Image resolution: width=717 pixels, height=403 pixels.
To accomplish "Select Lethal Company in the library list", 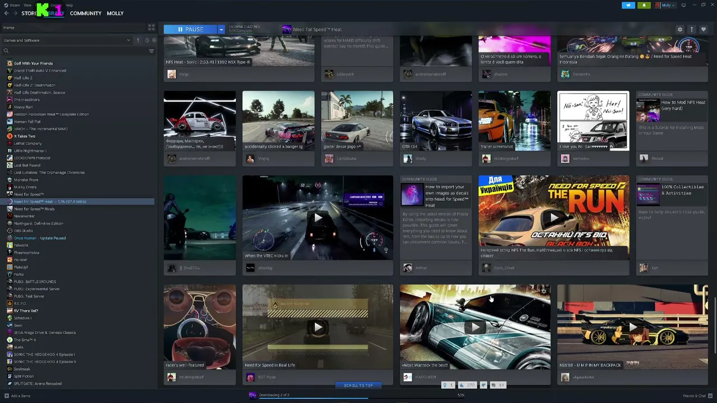I will coord(27,143).
